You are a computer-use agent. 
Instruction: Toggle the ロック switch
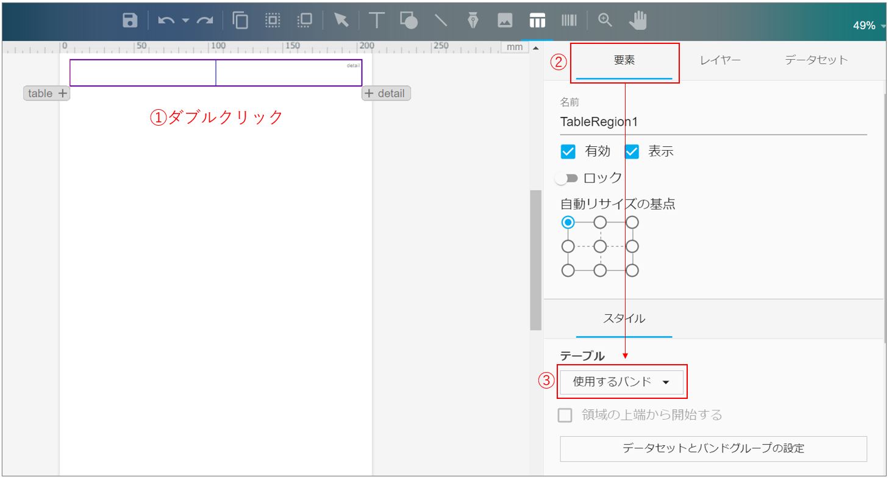pos(567,178)
